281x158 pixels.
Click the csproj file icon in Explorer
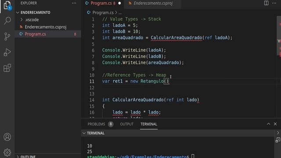(21, 27)
